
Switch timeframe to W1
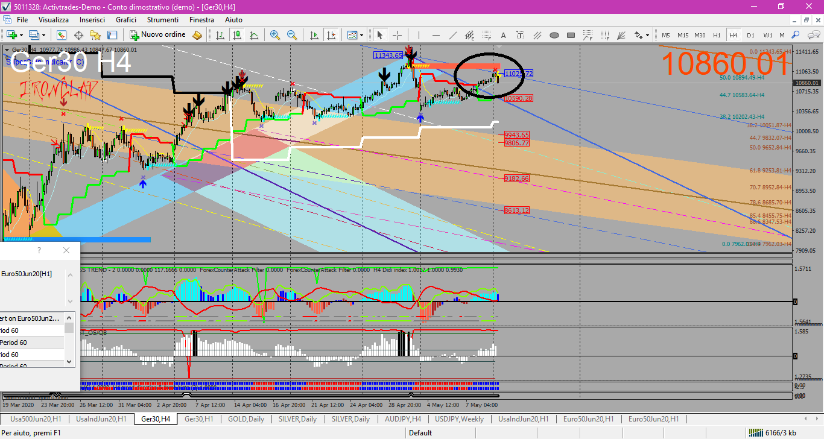[767, 35]
